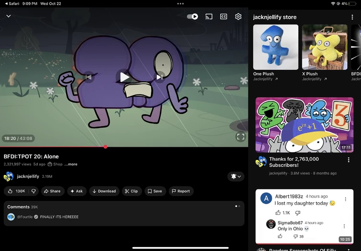
Task: Save the video to a playlist
Action: point(155,191)
